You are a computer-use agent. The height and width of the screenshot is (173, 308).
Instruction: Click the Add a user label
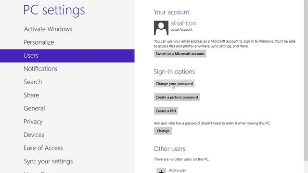pos(178,170)
